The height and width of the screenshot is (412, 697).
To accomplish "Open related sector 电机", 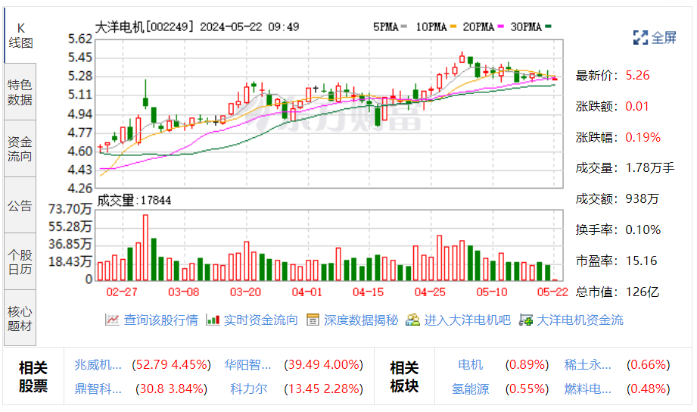I will 470,365.
